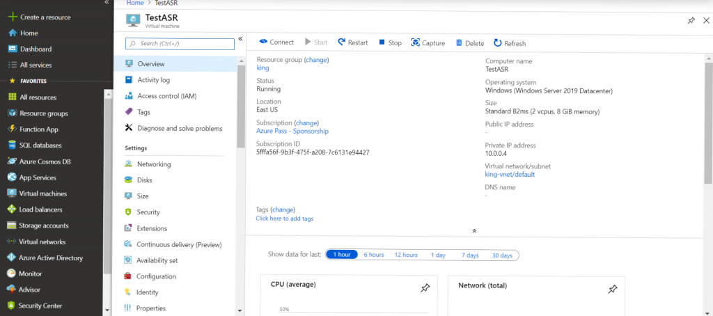
Task: Open the Dashboard icon in sidebar
Action: pos(13,49)
